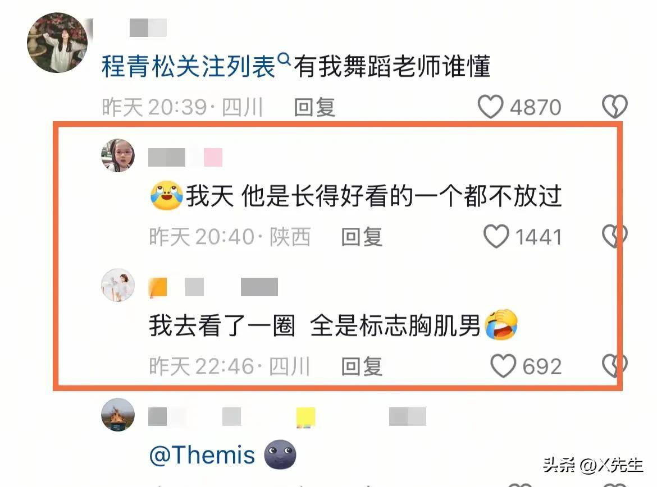Tap the crying-laughing emoji in 我天 comment
657x487 pixels.
pos(166,195)
